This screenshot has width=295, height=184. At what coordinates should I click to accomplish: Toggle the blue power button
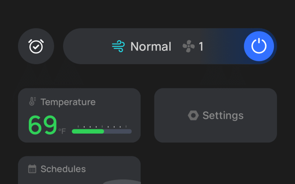pos(259,46)
